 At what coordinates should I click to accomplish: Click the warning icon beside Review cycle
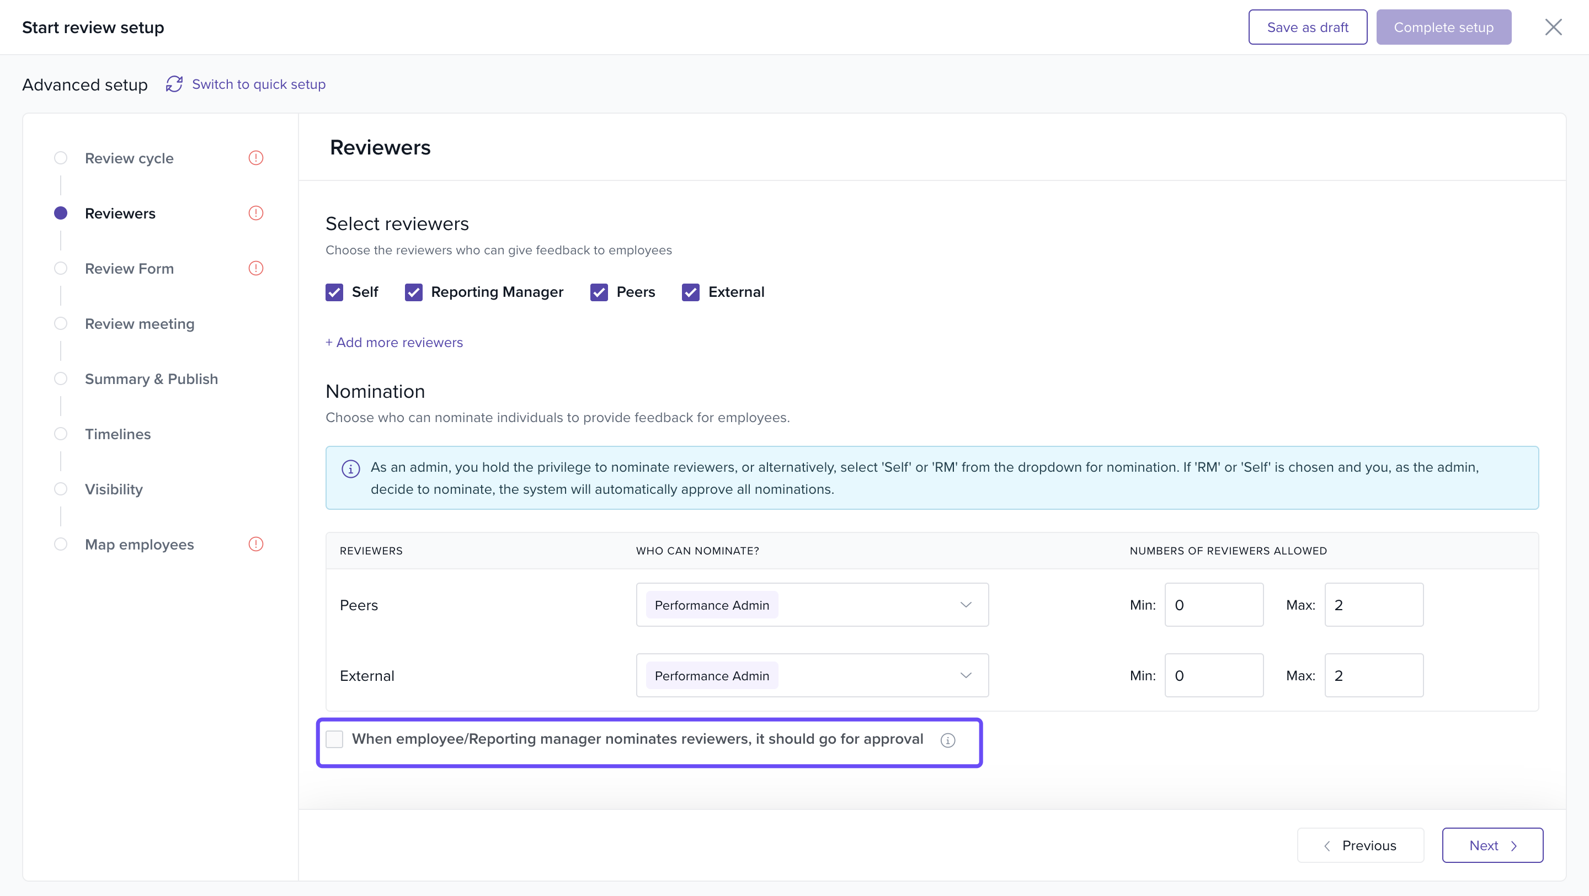[x=255, y=158]
